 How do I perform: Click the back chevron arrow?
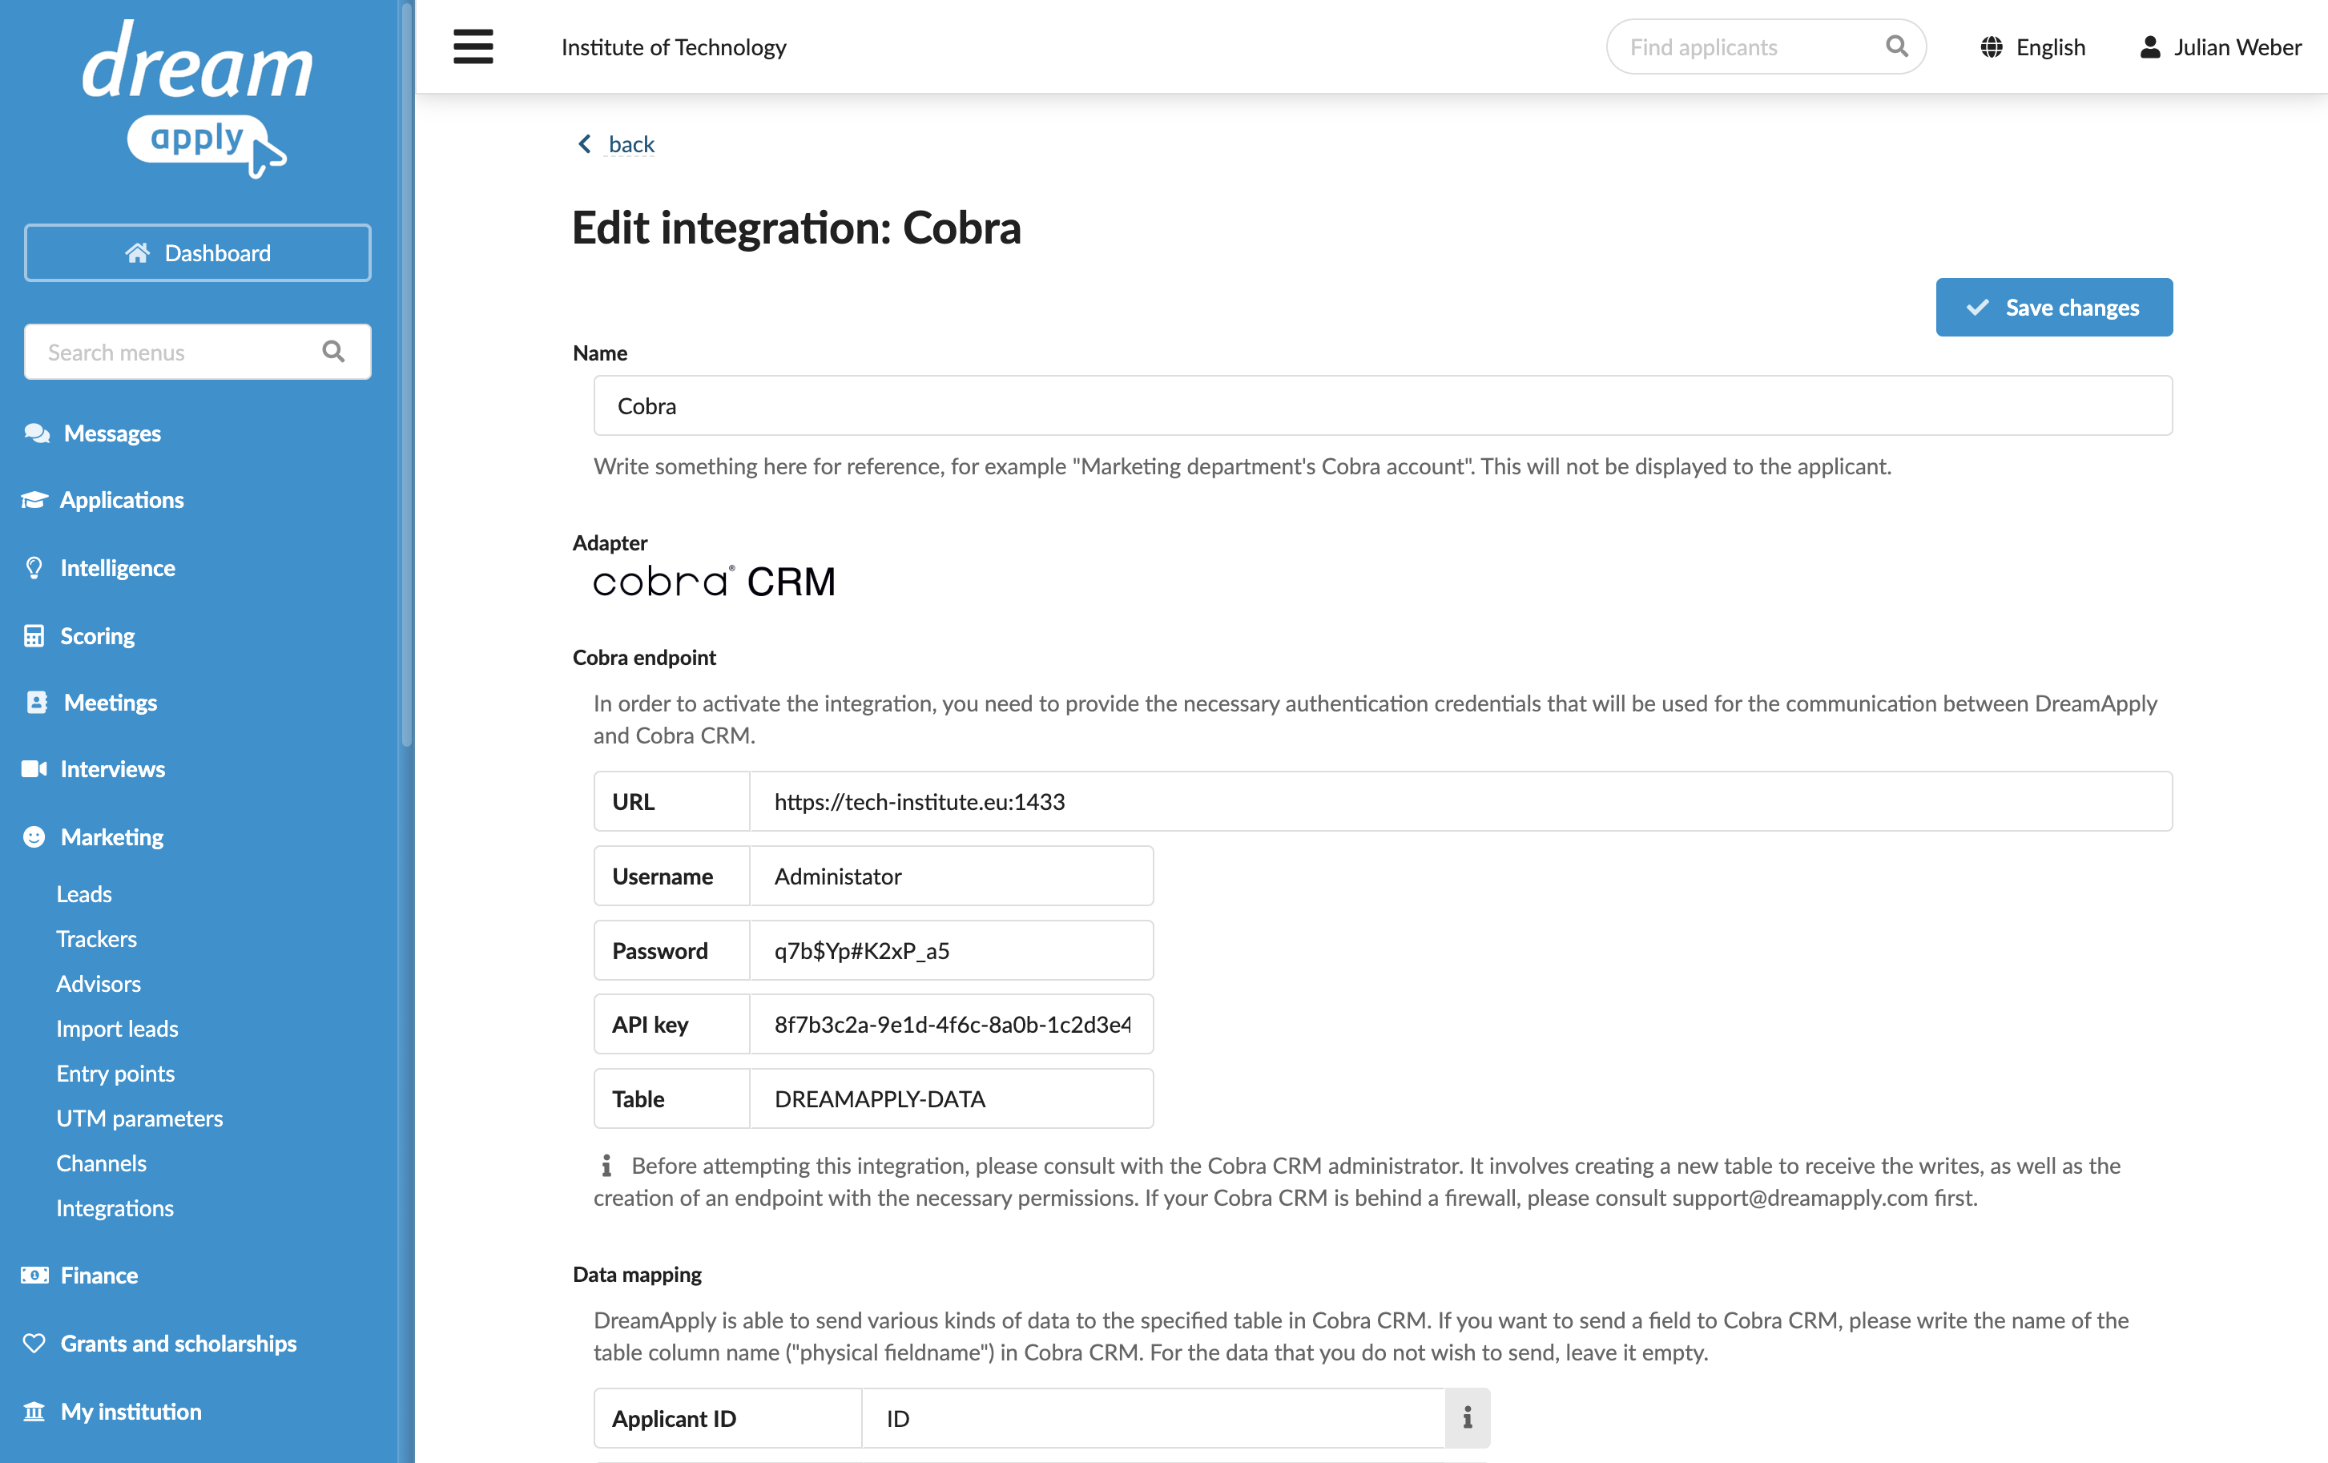pos(584,144)
